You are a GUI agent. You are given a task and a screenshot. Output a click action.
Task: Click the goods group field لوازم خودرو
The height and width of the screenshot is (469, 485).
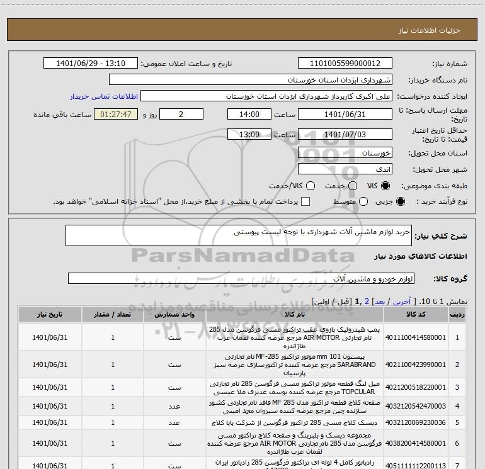[241, 278]
